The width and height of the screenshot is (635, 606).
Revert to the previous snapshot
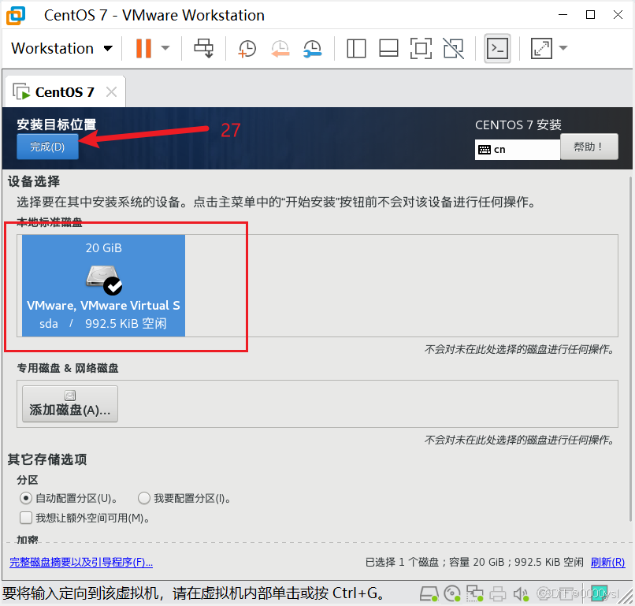pos(280,49)
